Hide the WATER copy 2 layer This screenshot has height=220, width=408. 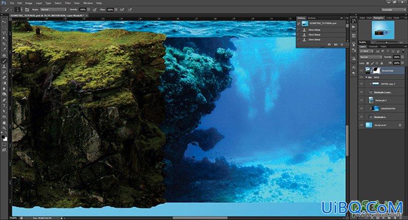click(362, 84)
